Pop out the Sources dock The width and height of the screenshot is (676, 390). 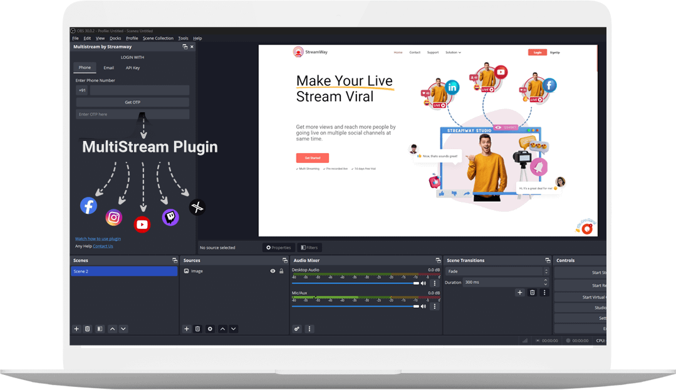pos(284,261)
